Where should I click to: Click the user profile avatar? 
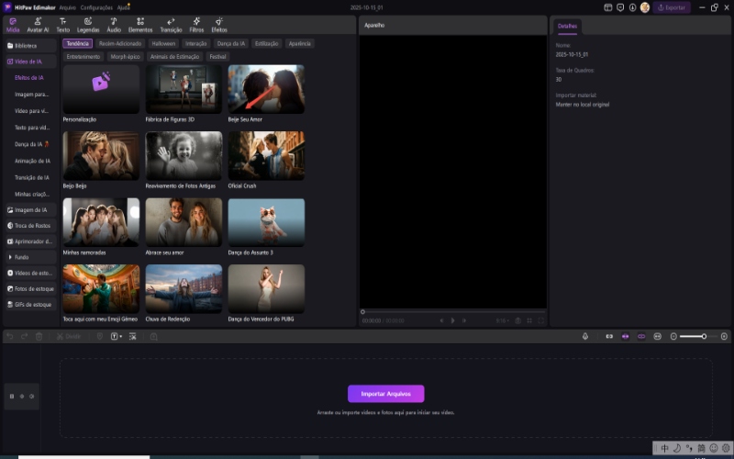click(644, 7)
